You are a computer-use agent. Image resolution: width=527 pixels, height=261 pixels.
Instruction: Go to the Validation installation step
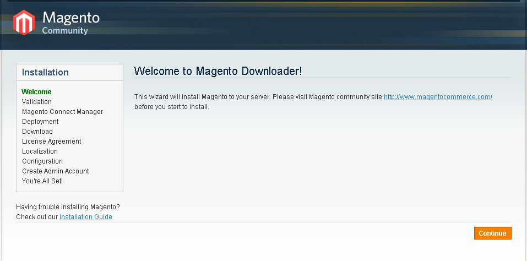(x=37, y=102)
